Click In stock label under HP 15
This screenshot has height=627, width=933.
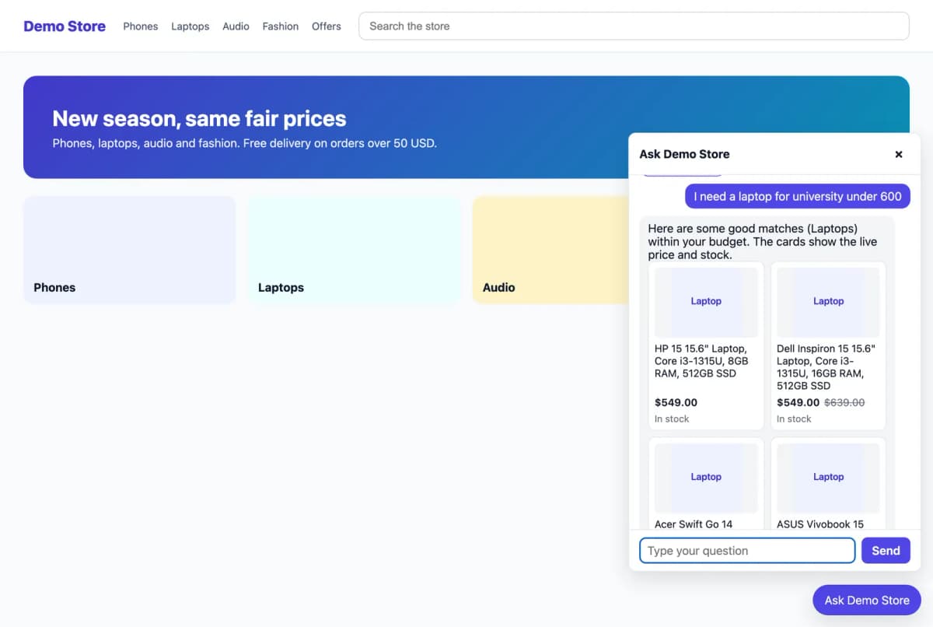pyautogui.click(x=672, y=419)
